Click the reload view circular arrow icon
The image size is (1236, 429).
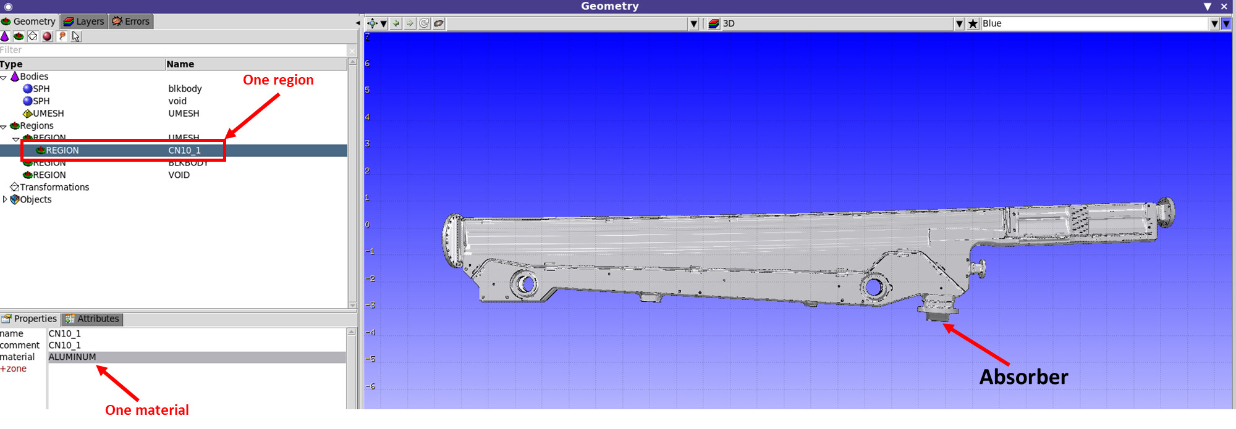tap(425, 23)
